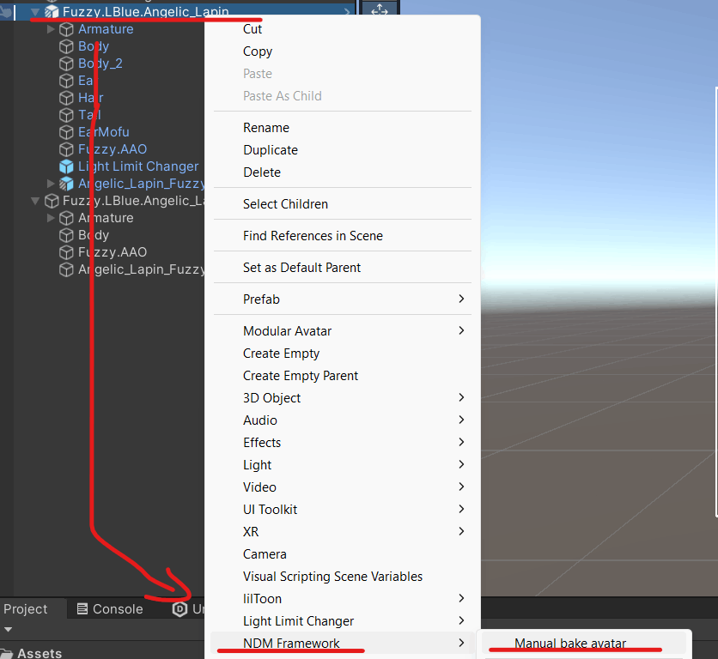Viewport: 718px width, 659px height.
Task: Open the 3D Object submenu
Action: 343,398
